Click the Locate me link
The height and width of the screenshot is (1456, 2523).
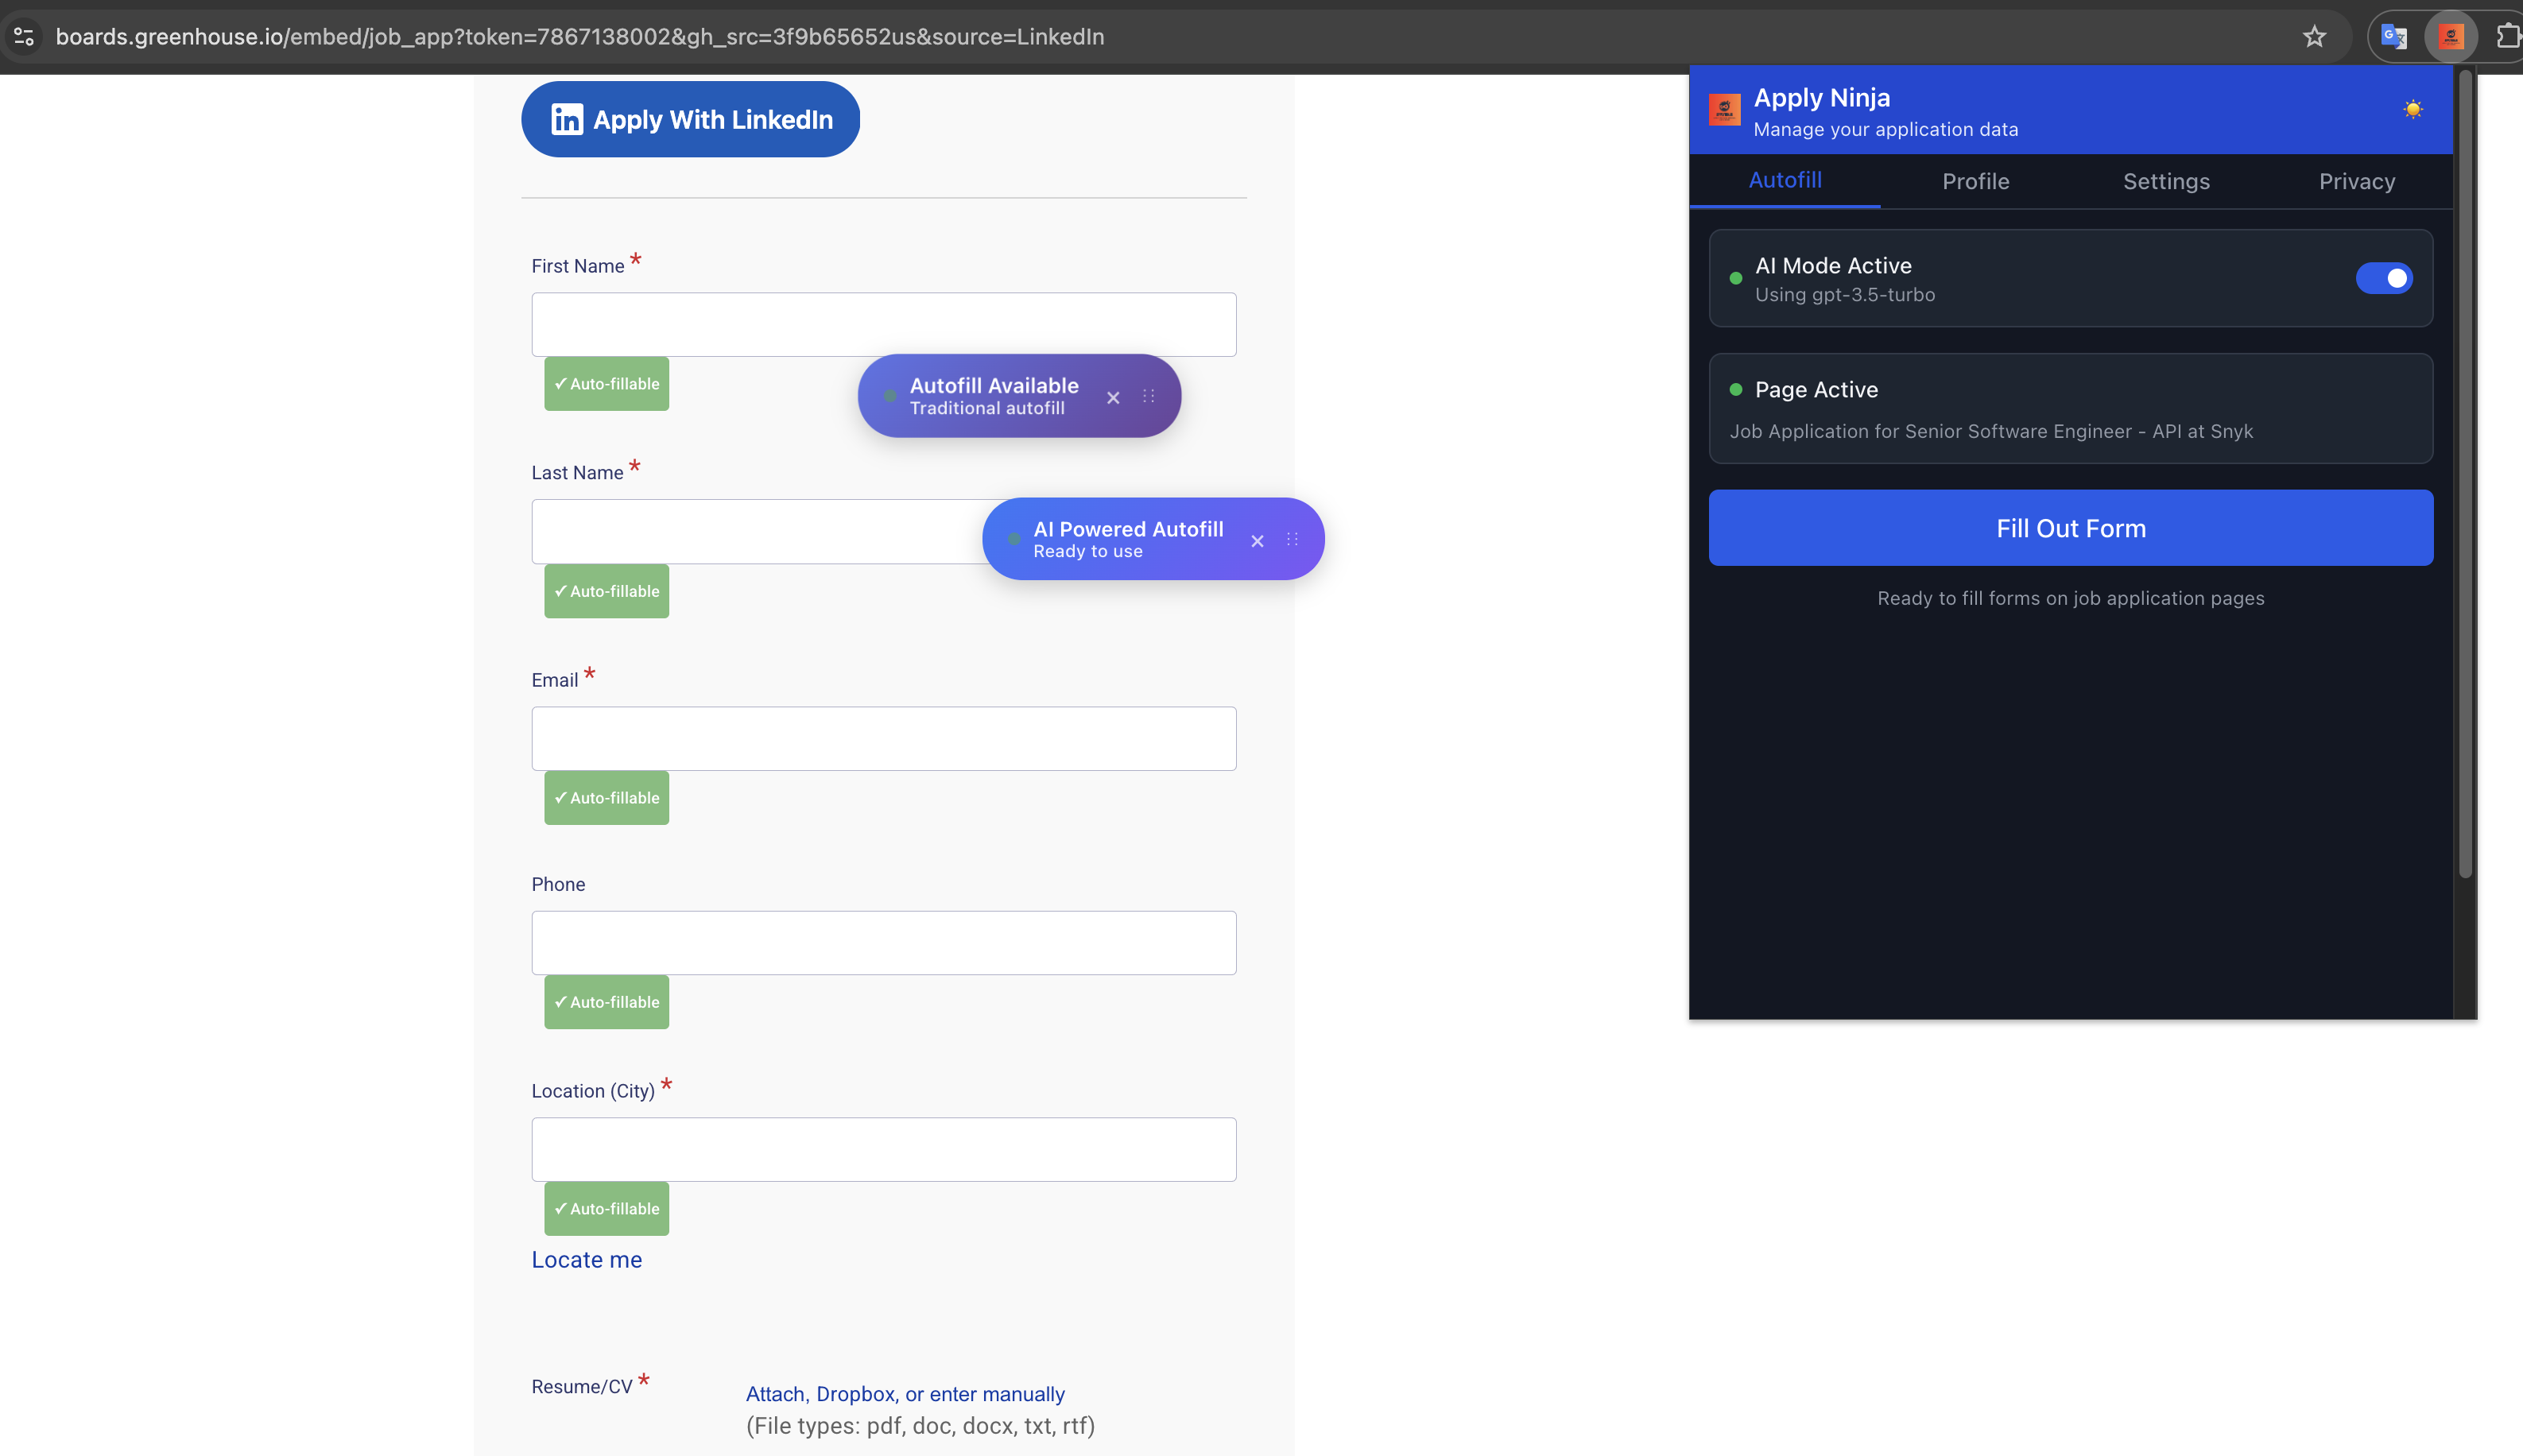586,1260
